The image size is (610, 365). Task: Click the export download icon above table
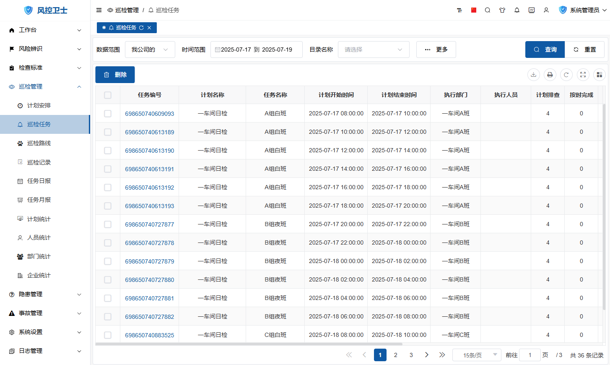(533, 75)
